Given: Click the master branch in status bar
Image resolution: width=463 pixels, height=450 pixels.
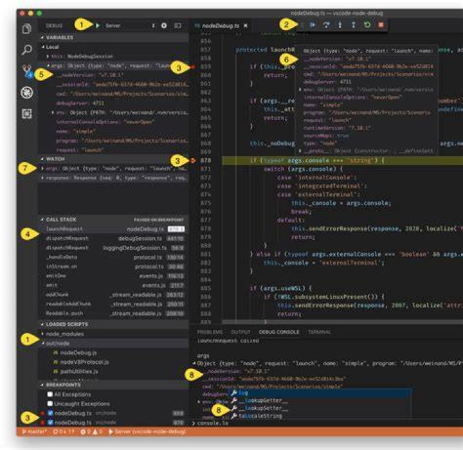Looking at the screenshot, I should (34, 432).
